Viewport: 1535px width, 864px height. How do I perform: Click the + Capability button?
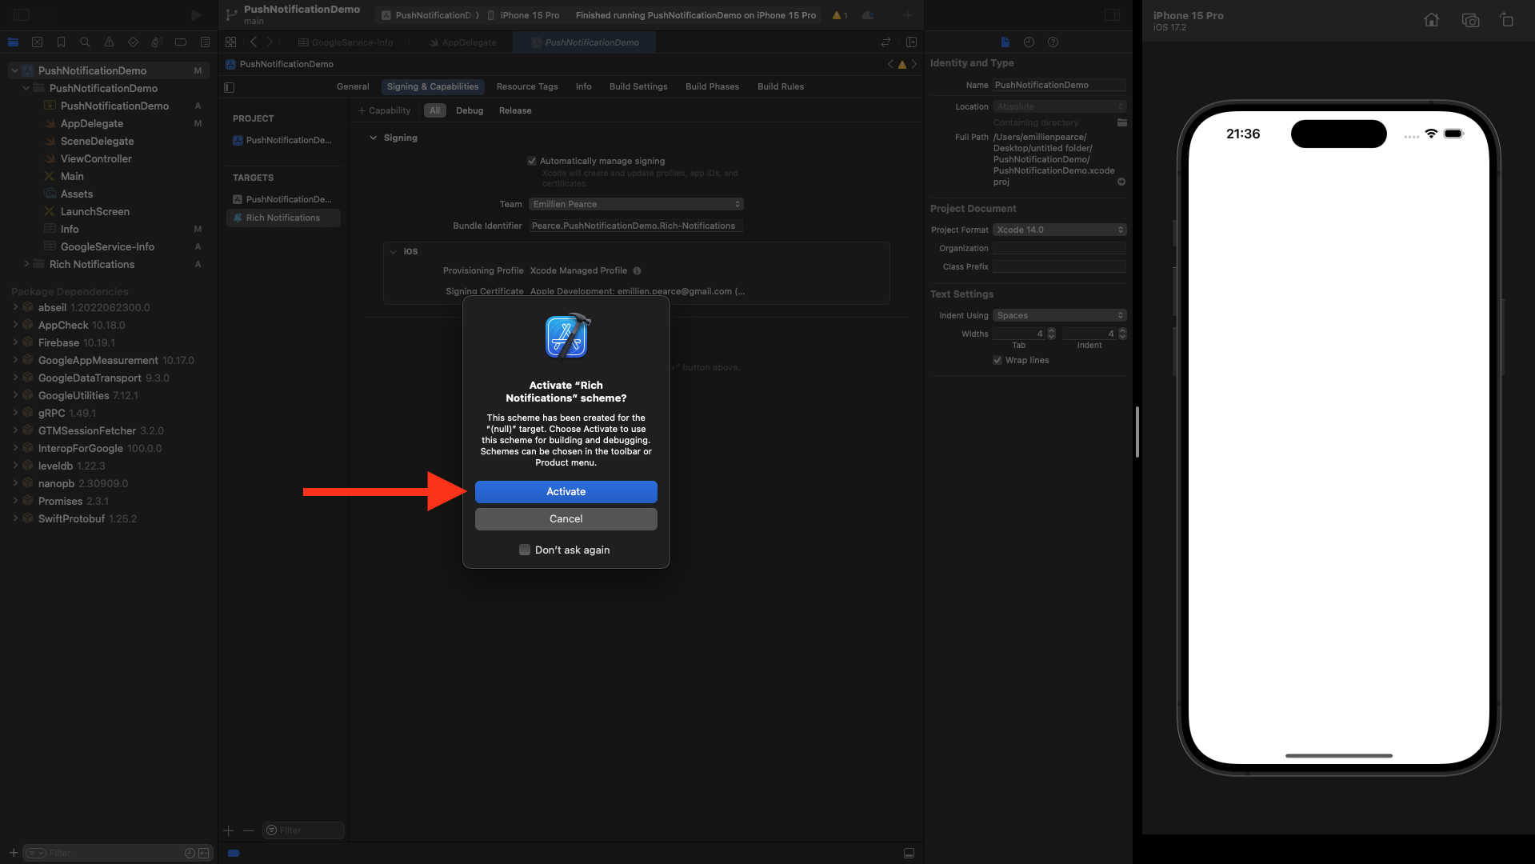384,110
